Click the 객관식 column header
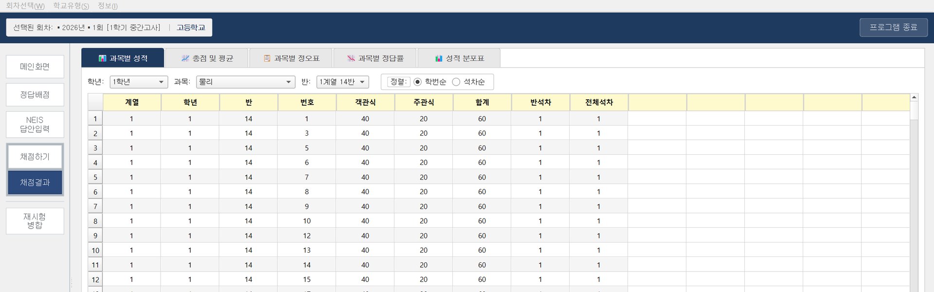The image size is (934, 292). 365,102
